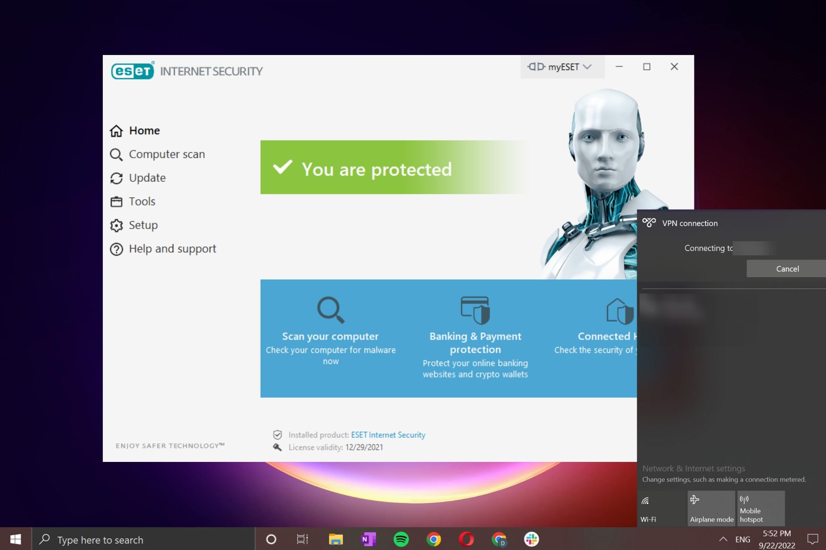Screen dimensions: 826x550
Task: Open Spotify from the taskbar
Action: pyautogui.click(x=401, y=539)
